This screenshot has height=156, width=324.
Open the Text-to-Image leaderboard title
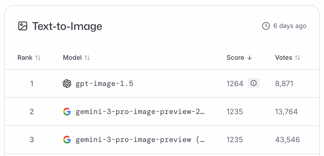tap(67, 26)
